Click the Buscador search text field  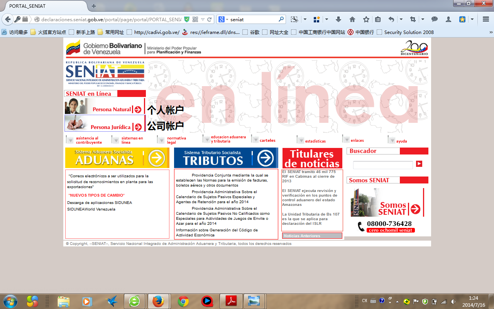[x=383, y=165]
